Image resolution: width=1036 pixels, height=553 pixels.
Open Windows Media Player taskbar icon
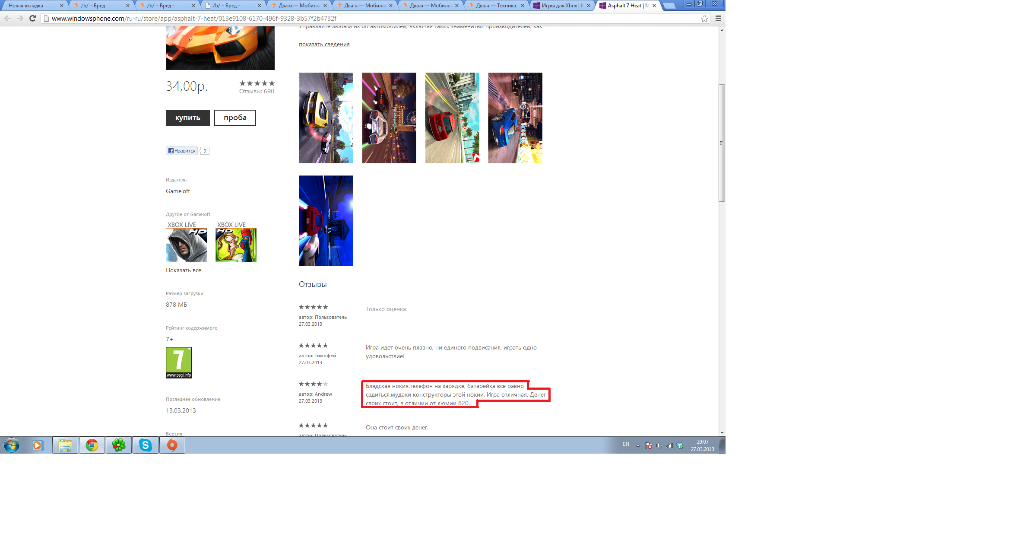coord(38,445)
